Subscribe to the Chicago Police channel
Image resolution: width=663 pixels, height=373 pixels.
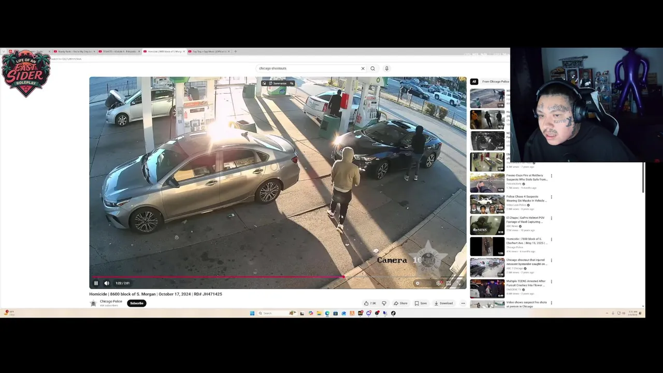(137, 303)
